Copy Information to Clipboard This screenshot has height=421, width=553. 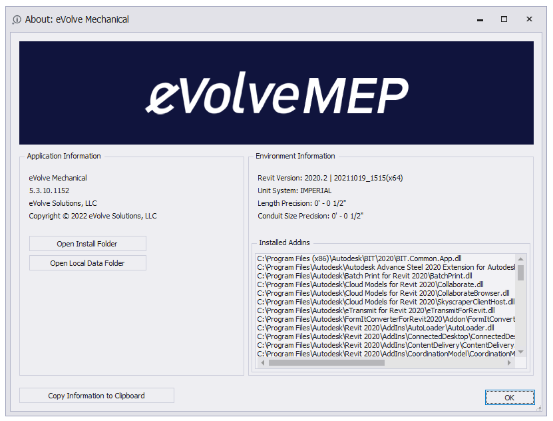pyautogui.click(x=96, y=396)
